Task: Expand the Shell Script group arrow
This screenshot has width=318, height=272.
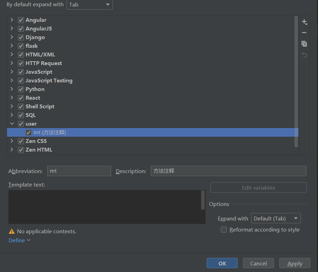Action: point(12,106)
